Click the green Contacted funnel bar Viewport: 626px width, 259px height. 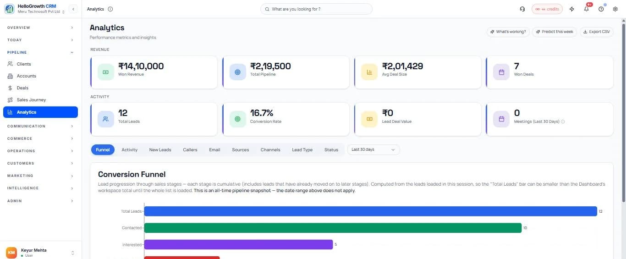(x=333, y=228)
